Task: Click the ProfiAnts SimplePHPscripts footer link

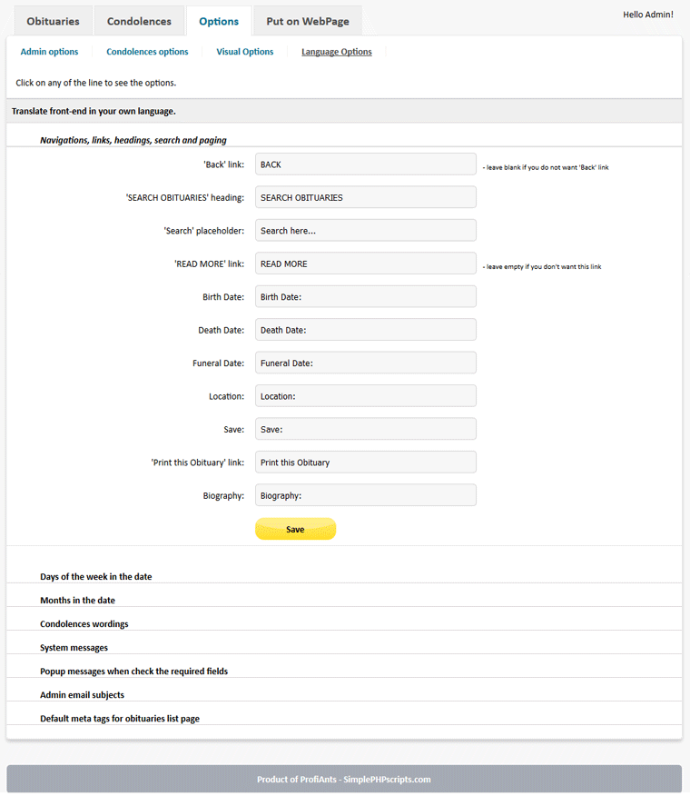Action: pos(345,779)
